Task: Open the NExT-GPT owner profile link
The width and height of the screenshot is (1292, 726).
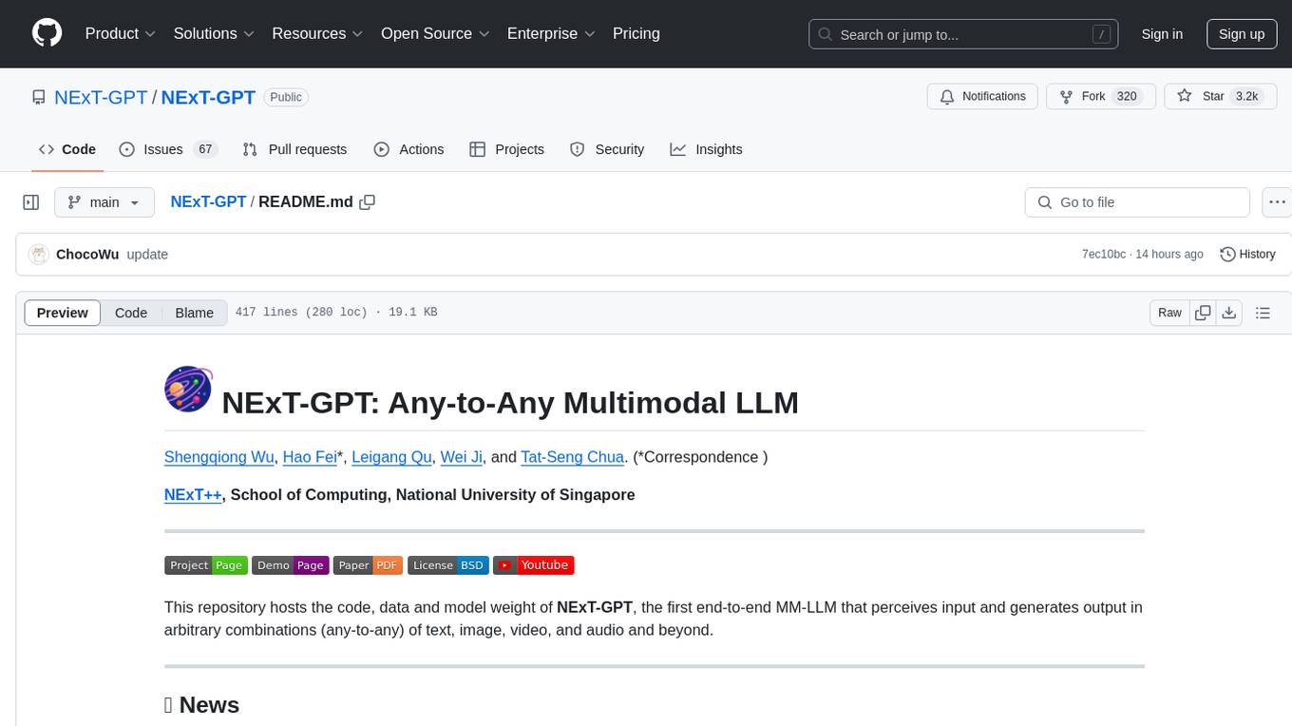Action: [x=101, y=97]
